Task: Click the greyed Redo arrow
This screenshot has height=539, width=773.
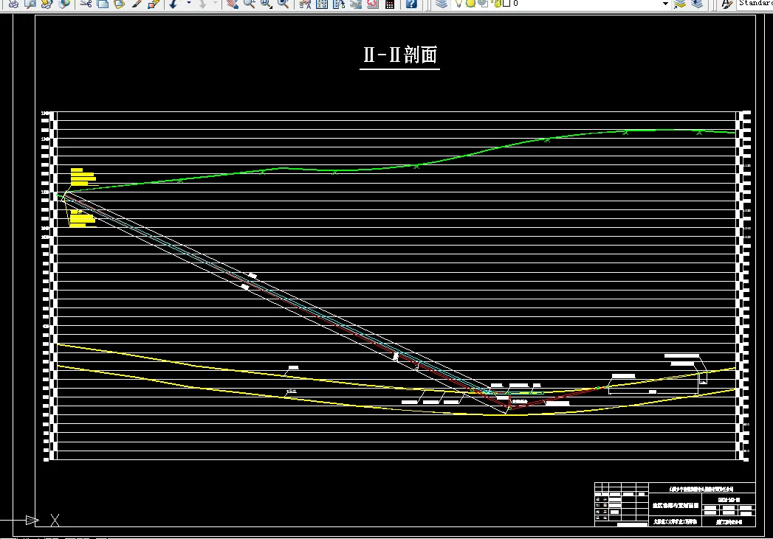Action: (202, 4)
